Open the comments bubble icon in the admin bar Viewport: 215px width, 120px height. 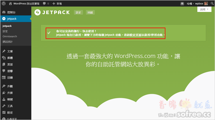44,4
